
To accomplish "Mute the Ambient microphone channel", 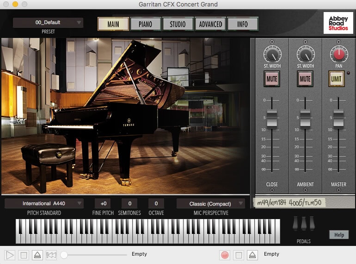I will click(x=305, y=79).
